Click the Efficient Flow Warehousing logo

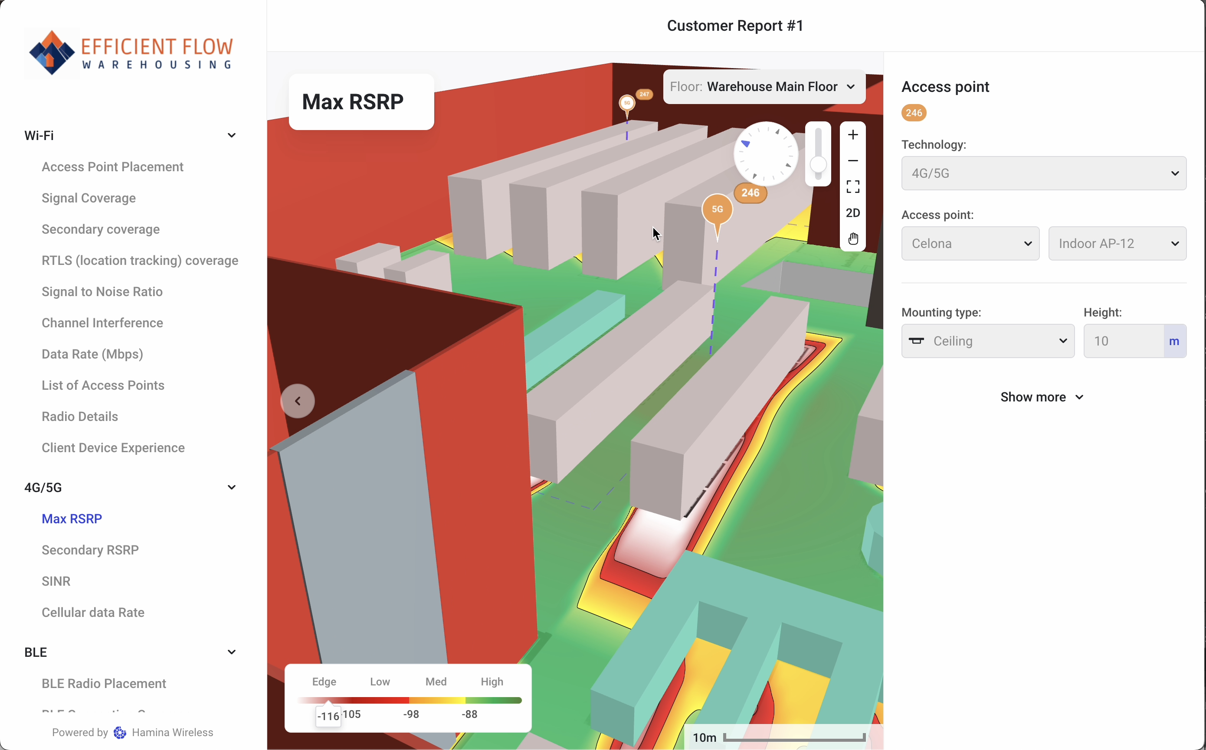(131, 53)
